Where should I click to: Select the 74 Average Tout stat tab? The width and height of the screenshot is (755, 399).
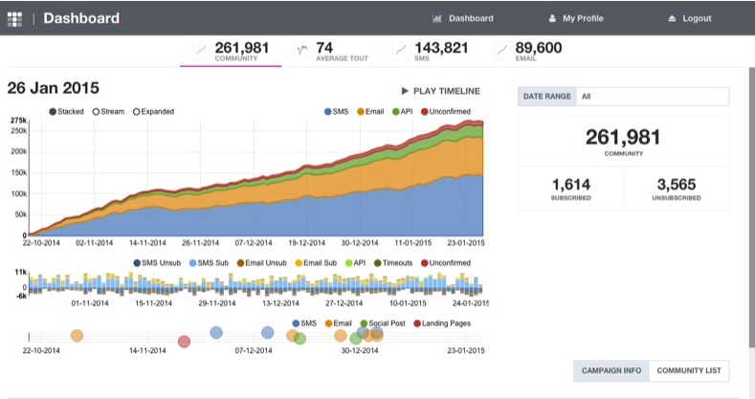tap(332, 51)
